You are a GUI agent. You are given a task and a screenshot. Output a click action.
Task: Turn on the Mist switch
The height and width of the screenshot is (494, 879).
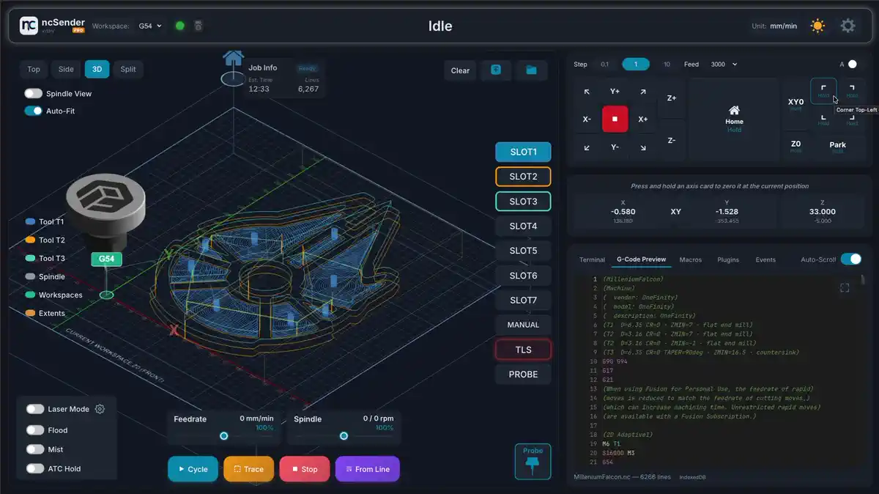pyautogui.click(x=34, y=449)
